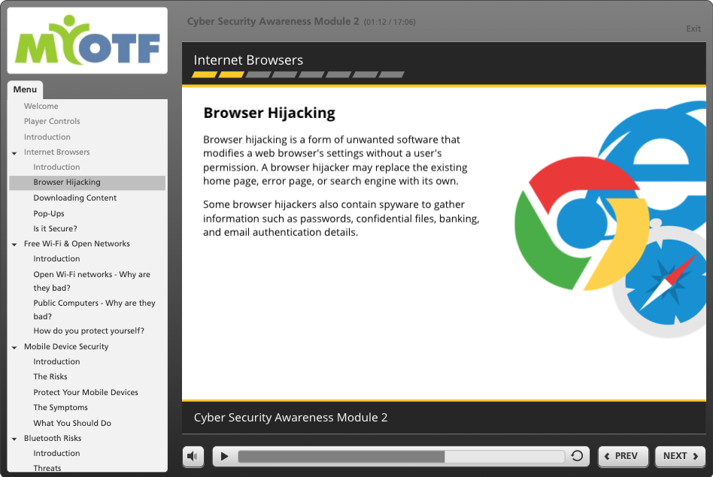The image size is (713, 477).
Task: Click the seekbar progress track
Action: [x=401, y=456]
